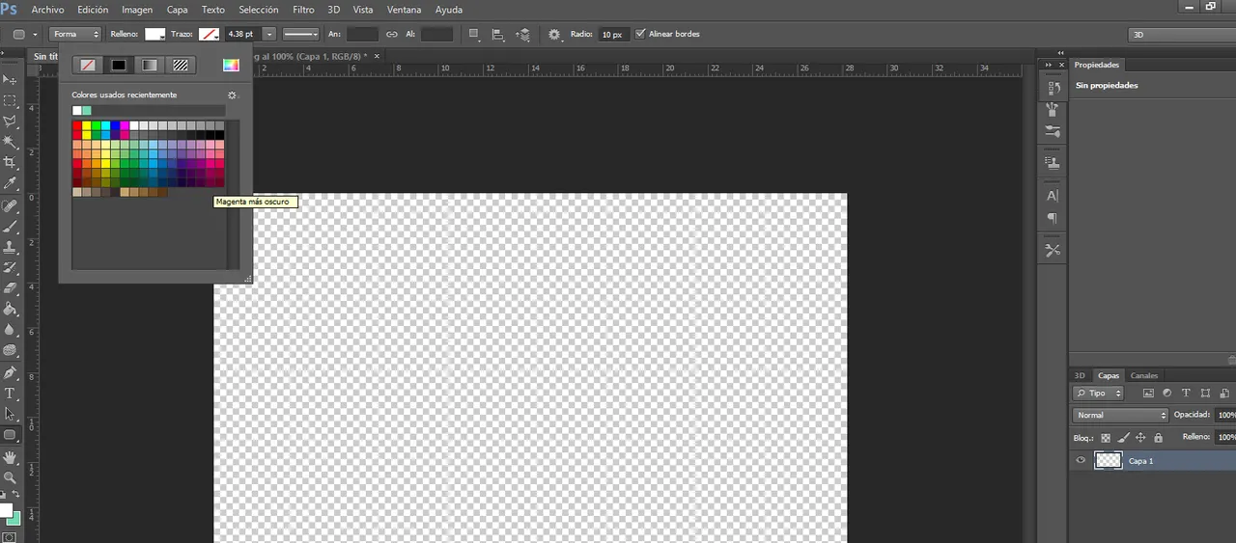Select the Hand tool

click(x=11, y=456)
